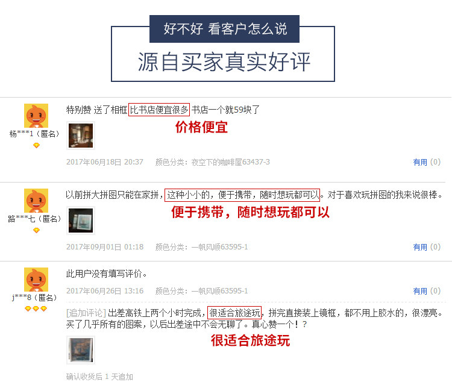
Task: Click the diamond badge under 路***七
Action: point(36,230)
